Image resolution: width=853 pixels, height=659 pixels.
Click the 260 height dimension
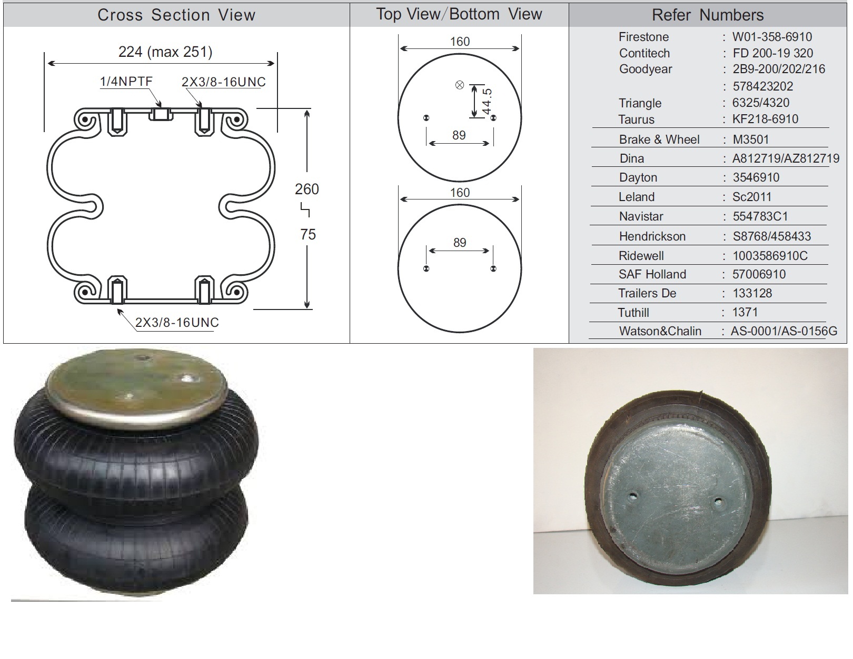(x=307, y=189)
